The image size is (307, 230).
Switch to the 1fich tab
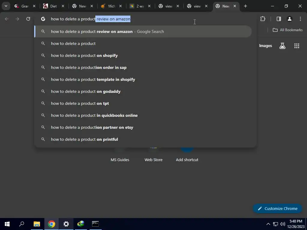108,6
